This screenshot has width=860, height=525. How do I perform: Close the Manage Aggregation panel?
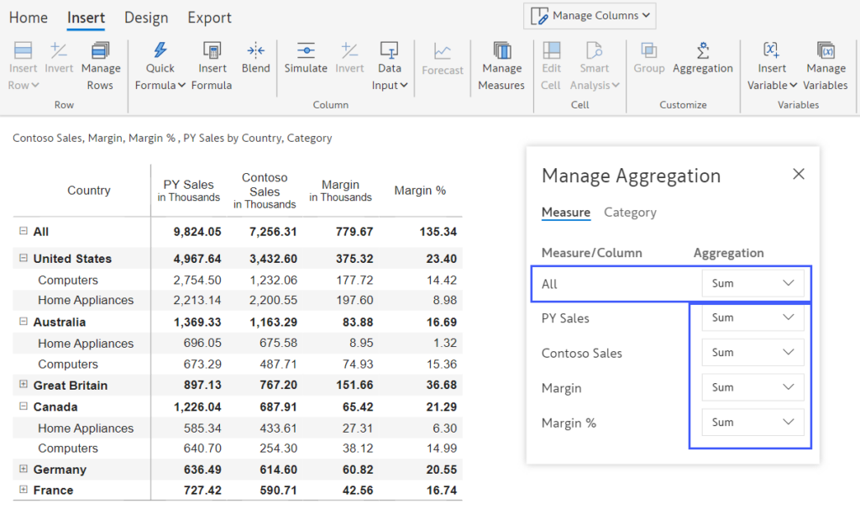tap(799, 174)
